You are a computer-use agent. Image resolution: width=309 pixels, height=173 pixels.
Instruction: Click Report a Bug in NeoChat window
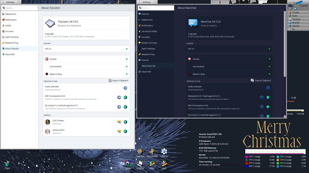click(x=229, y=74)
